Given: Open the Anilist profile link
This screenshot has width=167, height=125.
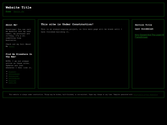Looking at the screenshot, I should point(12,81).
